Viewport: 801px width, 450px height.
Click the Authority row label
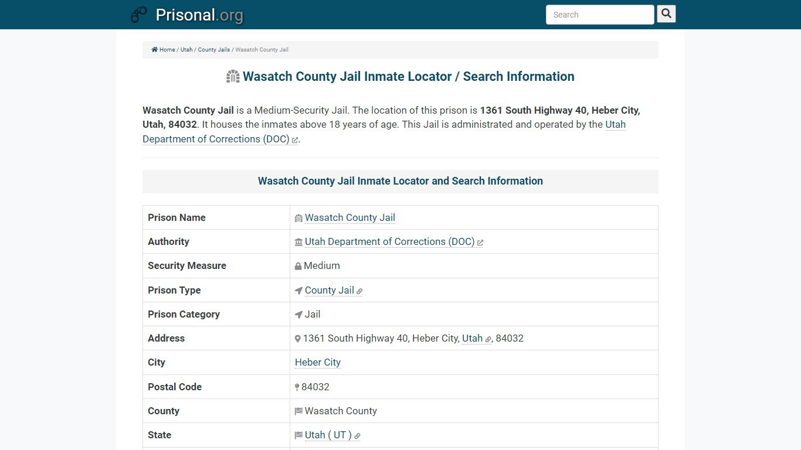click(x=168, y=241)
